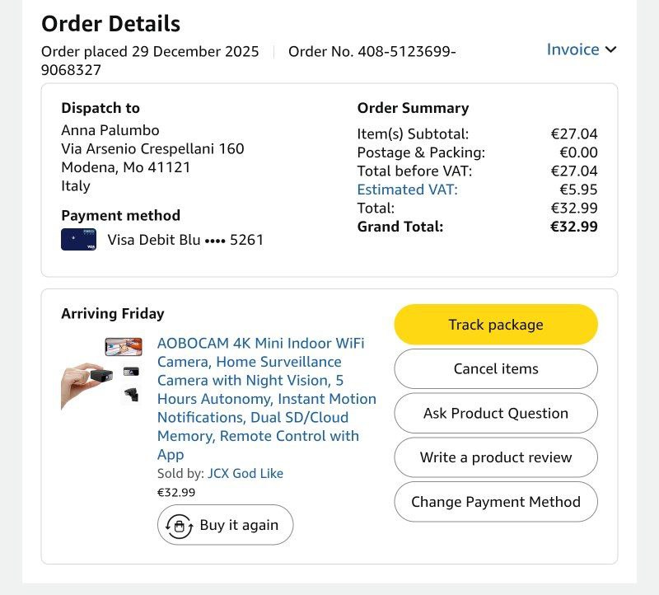Click recipient name Anna Palumbo
The image size is (659, 595).
pos(110,130)
